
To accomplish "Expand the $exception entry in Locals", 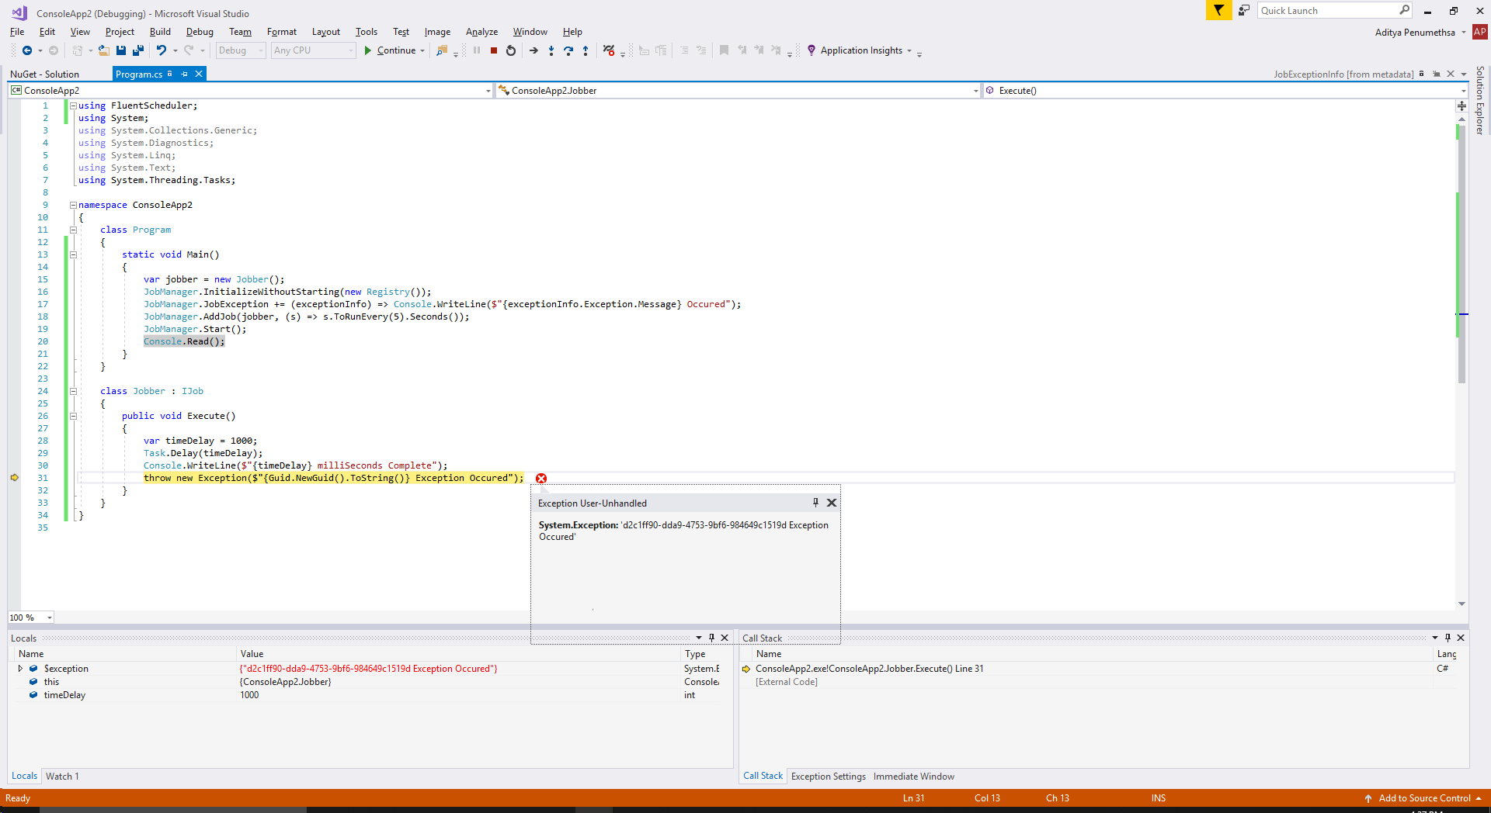I will click(x=20, y=668).
